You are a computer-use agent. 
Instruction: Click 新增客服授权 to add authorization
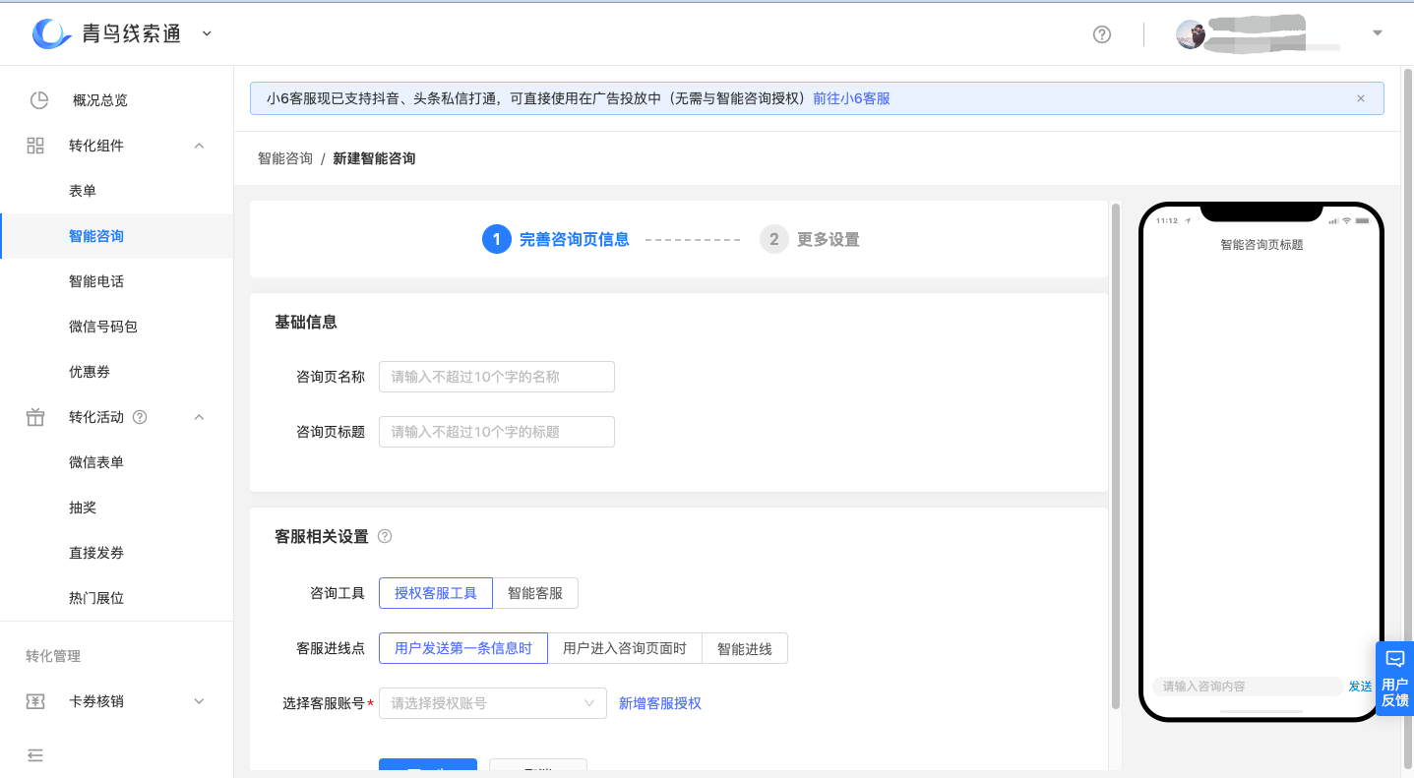tap(659, 703)
